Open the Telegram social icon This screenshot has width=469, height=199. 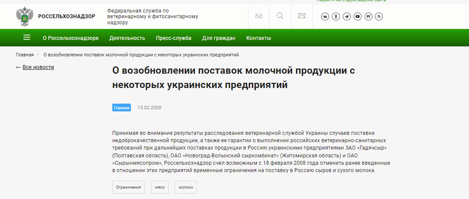pos(347,16)
